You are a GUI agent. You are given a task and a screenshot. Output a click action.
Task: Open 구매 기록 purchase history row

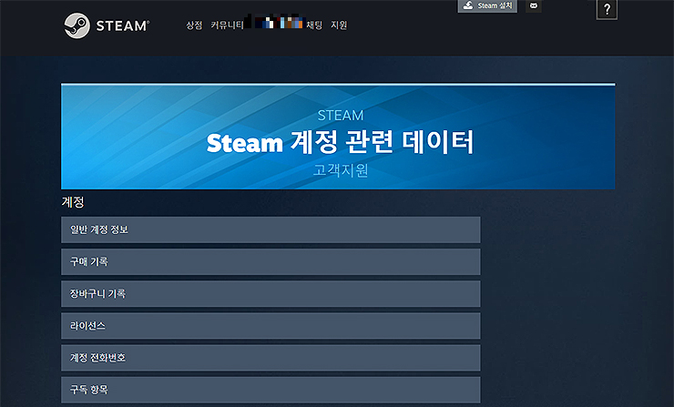(271, 261)
